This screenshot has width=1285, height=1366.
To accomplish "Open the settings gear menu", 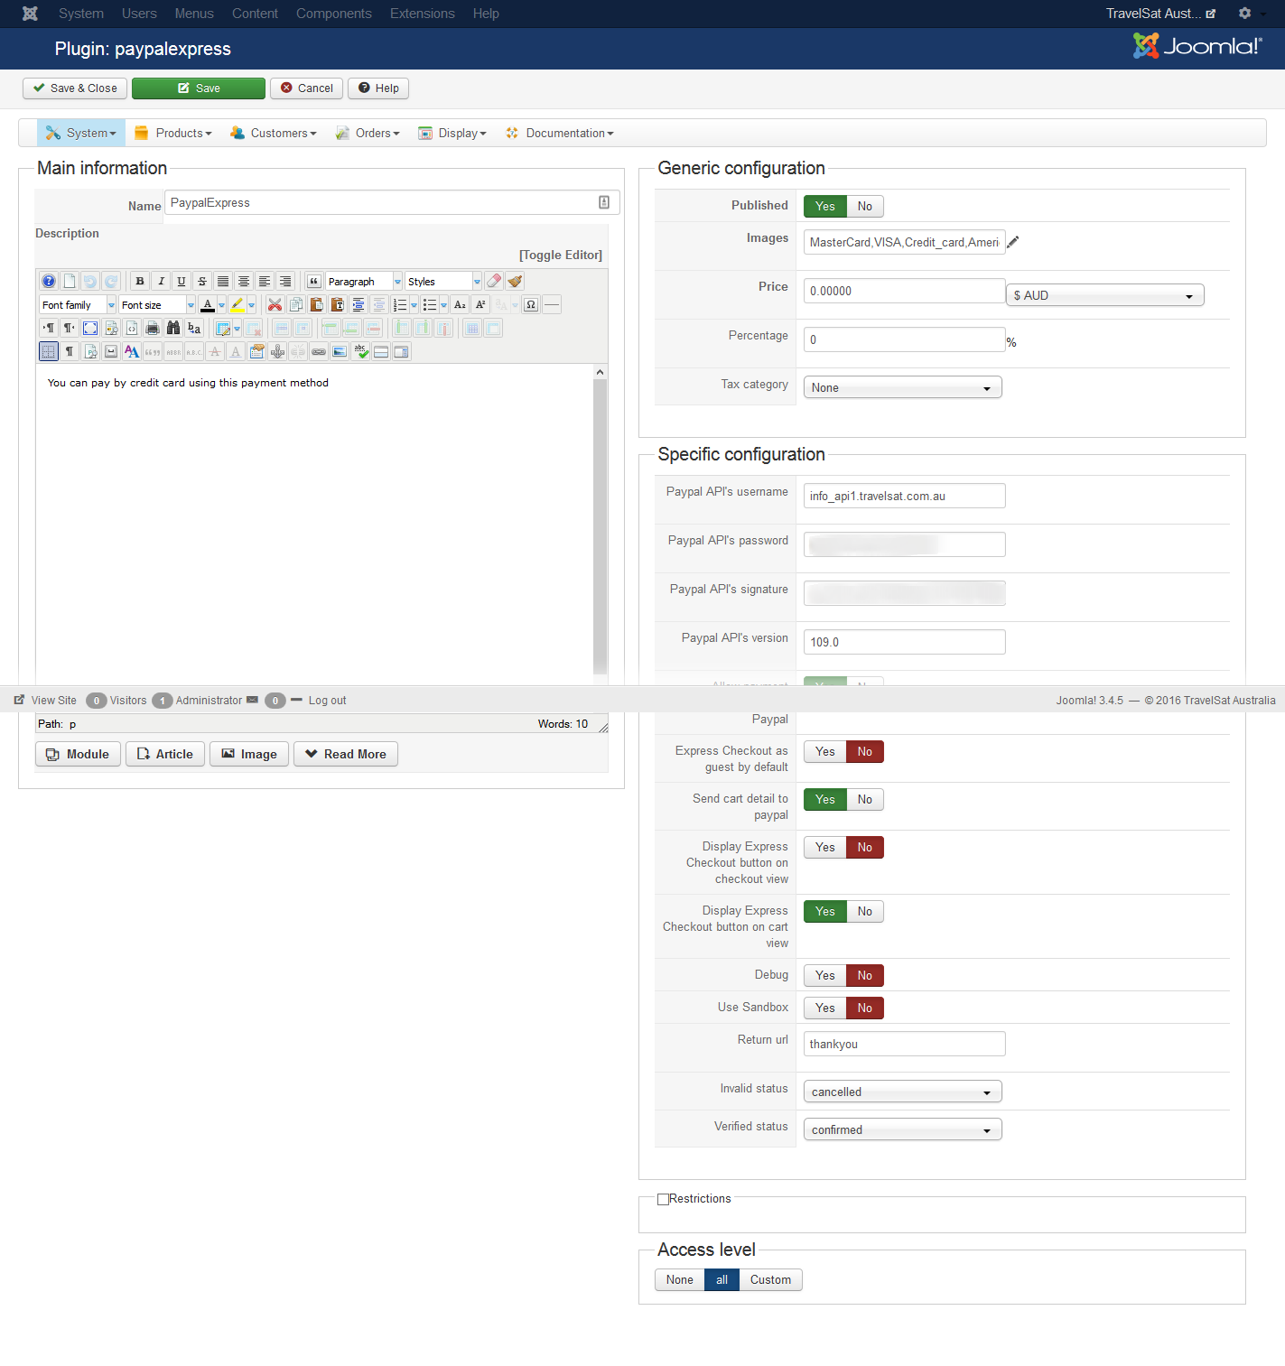I will [x=1247, y=14].
